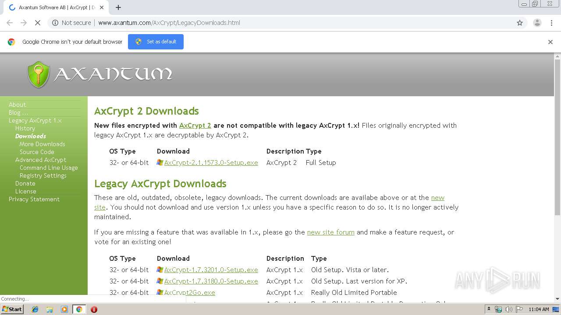Click the page scrollbar down arrow
561x315 pixels.
coord(557,299)
